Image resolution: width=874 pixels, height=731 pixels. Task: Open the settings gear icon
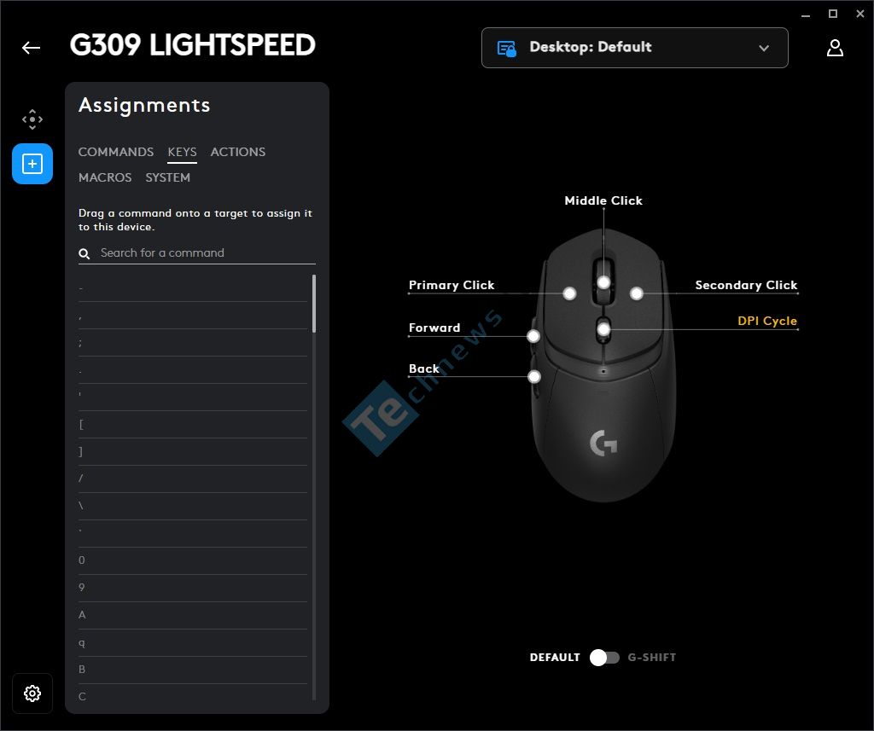(x=32, y=693)
